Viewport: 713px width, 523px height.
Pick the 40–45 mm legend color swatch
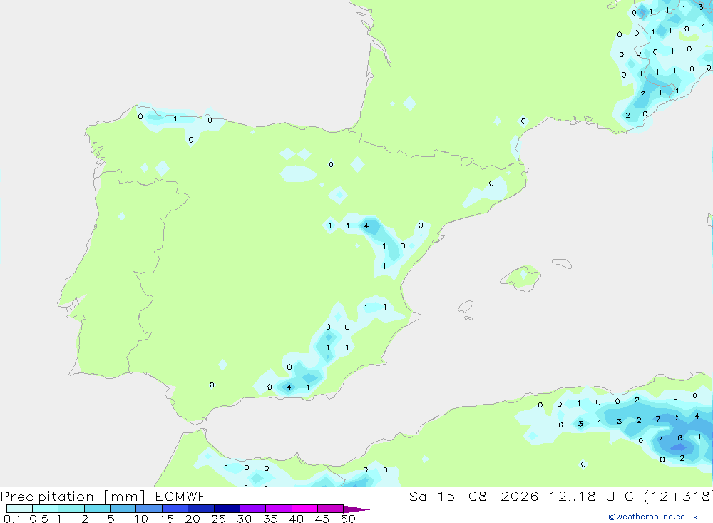click(x=304, y=509)
